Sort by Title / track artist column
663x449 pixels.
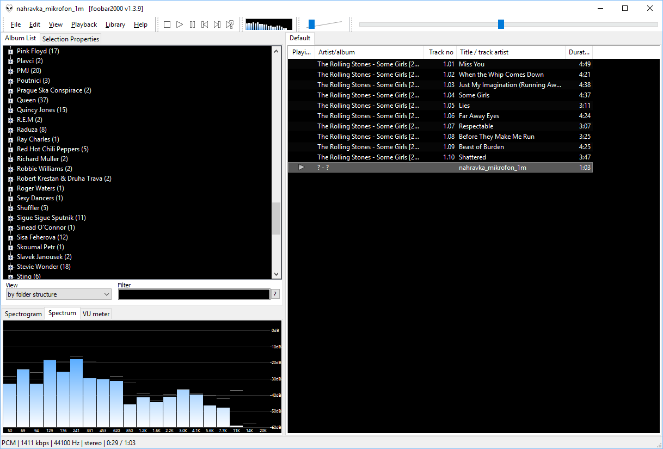click(x=511, y=52)
